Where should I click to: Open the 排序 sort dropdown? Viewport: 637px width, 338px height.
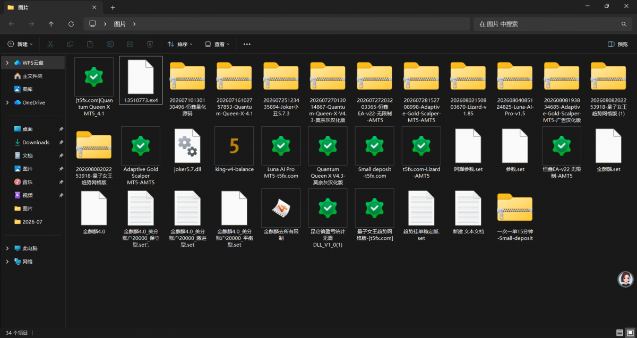click(x=180, y=44)
